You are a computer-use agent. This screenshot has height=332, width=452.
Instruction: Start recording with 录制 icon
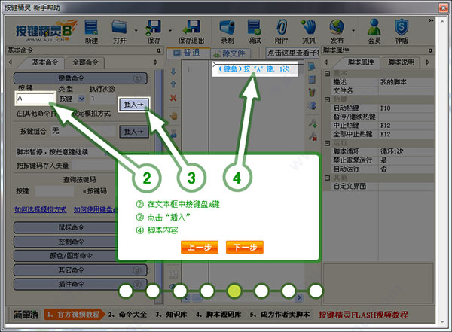pyautogui.click(x=228, y=31)
